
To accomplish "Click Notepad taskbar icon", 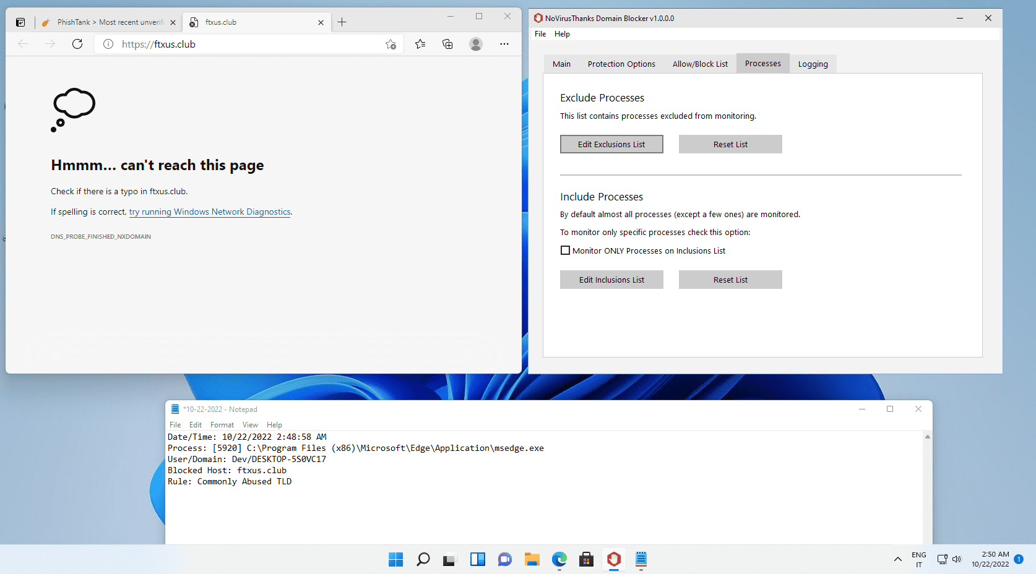I will (x=641, y=559).
